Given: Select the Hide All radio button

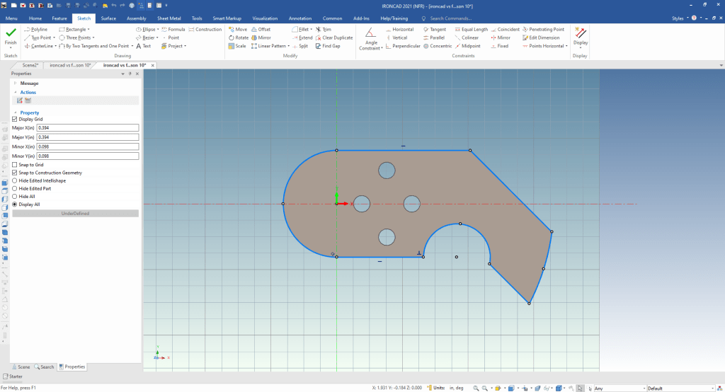Looking at the screenshot, I should [15, 196].
